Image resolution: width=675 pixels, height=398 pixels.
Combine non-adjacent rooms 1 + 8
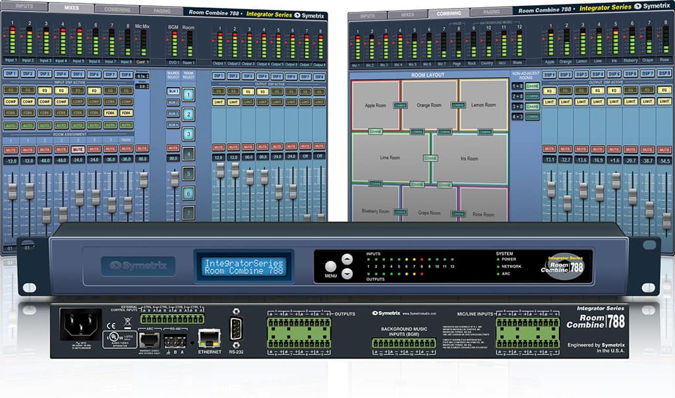pos(532,86)
